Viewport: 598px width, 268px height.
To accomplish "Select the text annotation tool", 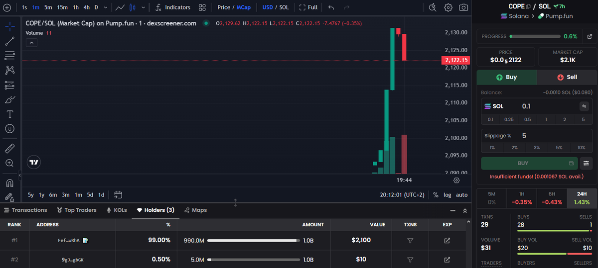I will click(9, 114).
